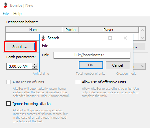Click the Name column header

[x=34, y=30]
